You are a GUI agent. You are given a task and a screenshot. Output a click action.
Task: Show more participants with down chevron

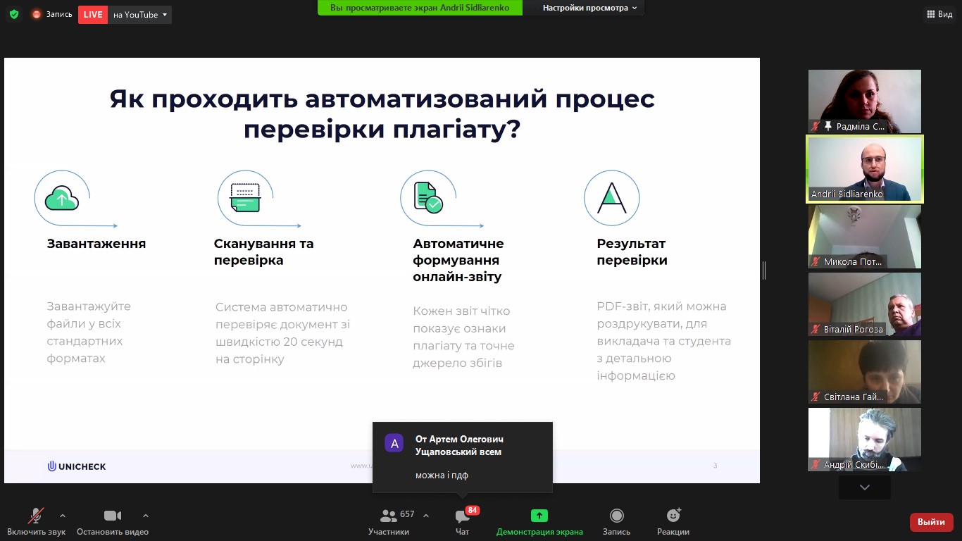[x=865, y=487]
